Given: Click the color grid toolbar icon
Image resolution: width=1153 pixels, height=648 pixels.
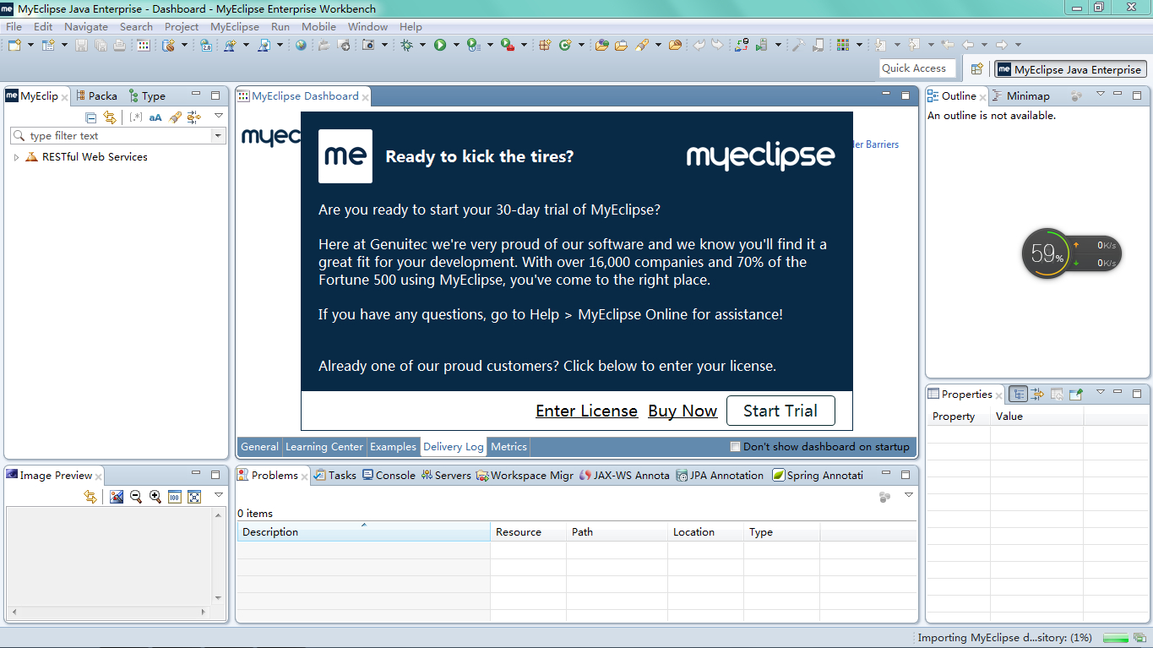Looking at the screenshot, I should click(843, 45).
